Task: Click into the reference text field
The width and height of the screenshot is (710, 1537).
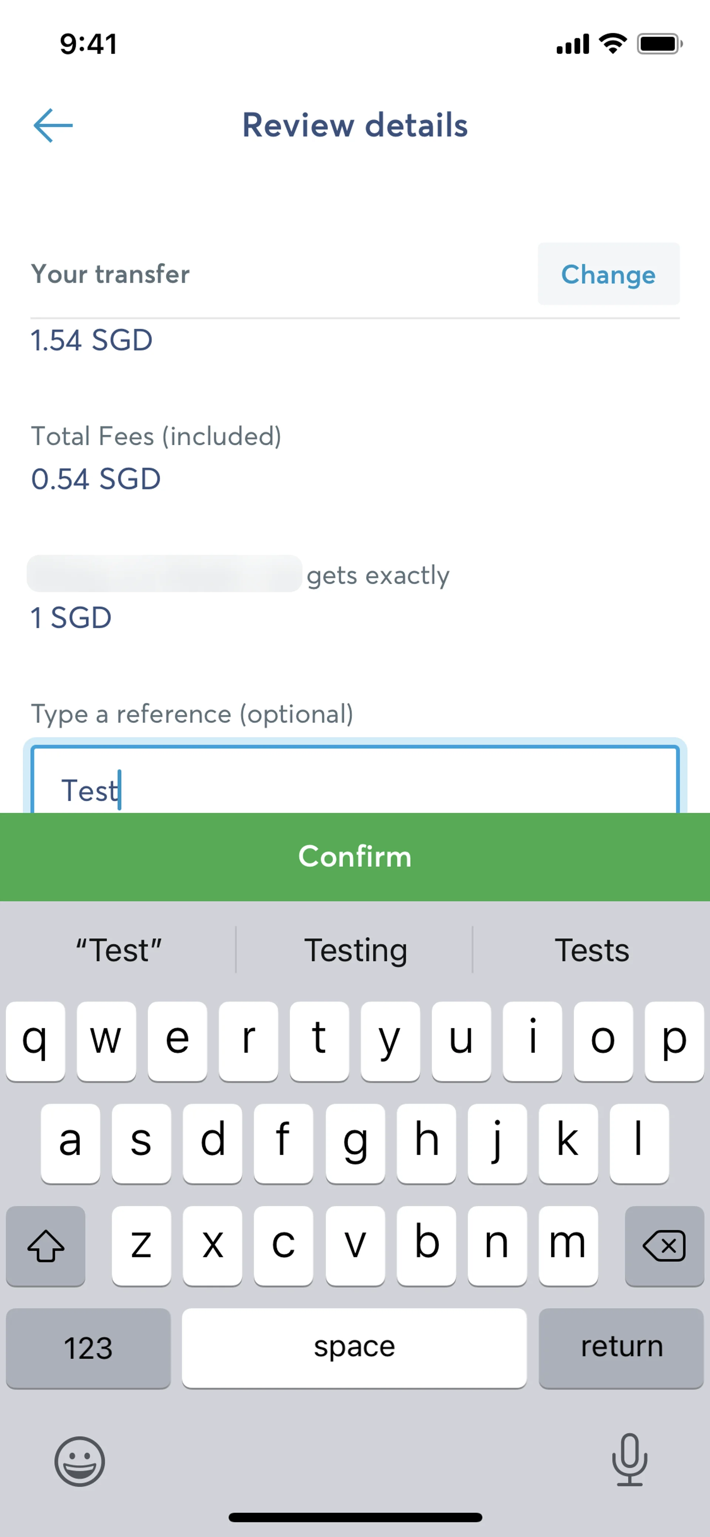Action: tap(354, 782)
